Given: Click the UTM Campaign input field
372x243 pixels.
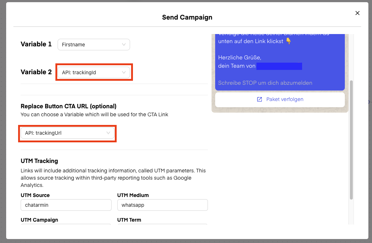Looking at the screenshot, I should pyautogui.click(x=66, y=225).
